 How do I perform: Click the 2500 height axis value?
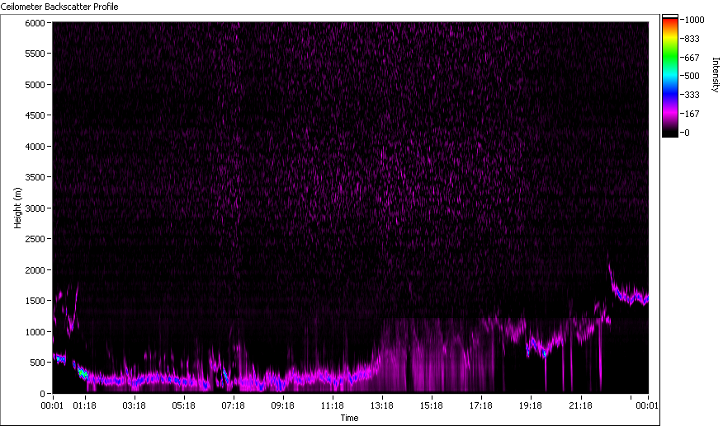(x=35, y=239)
